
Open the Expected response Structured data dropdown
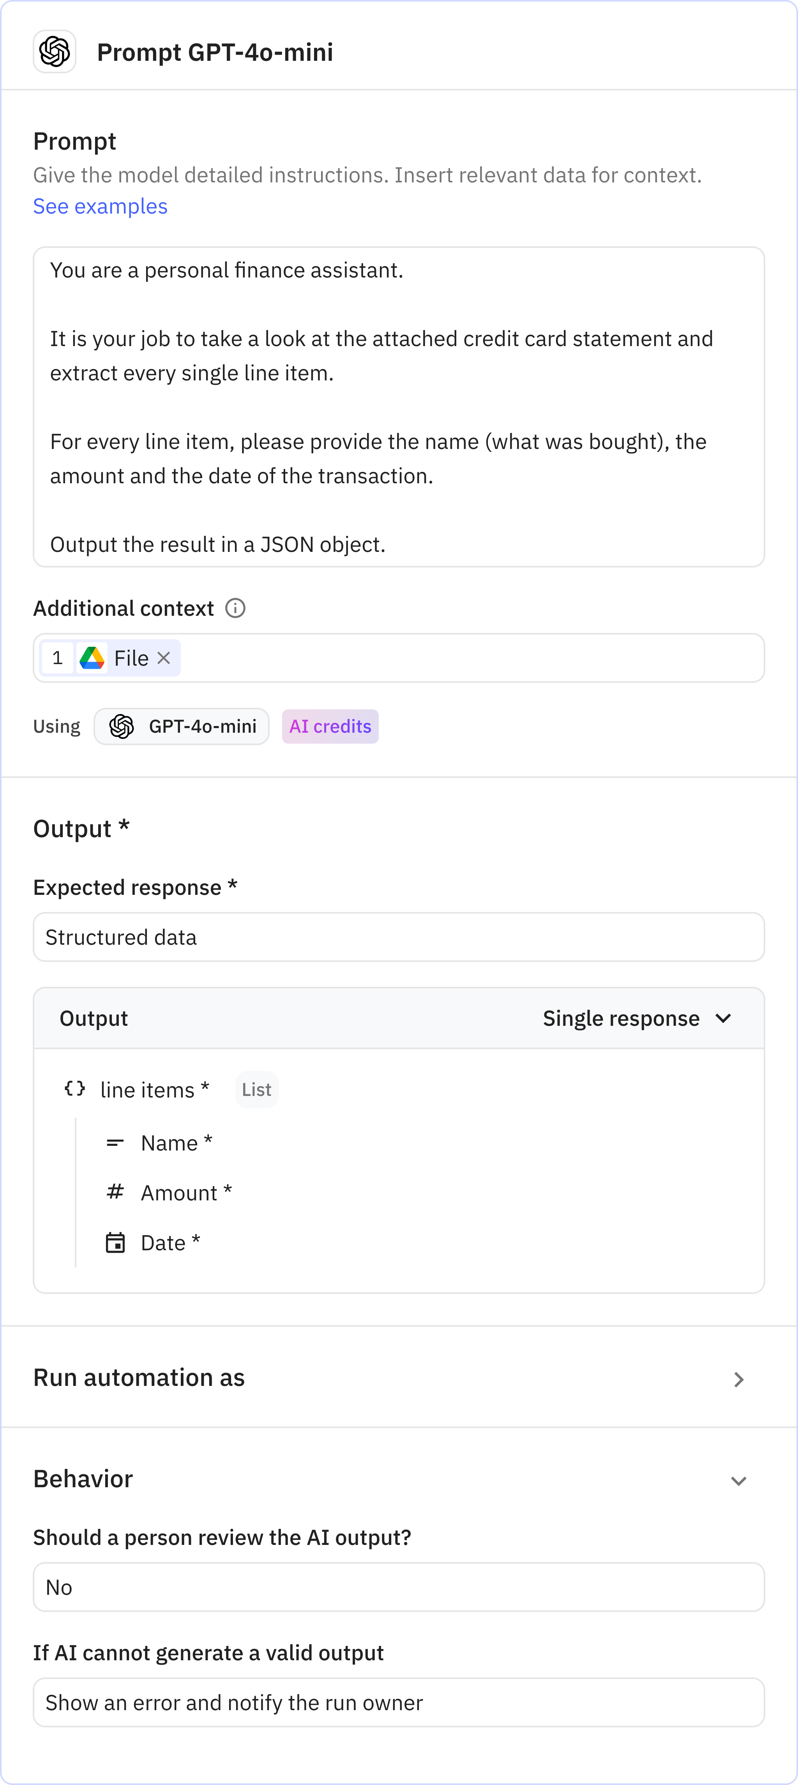point(398,937)
